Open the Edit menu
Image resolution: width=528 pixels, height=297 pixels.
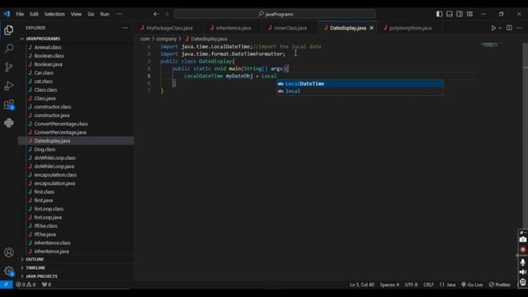click(x=34, y=14)
